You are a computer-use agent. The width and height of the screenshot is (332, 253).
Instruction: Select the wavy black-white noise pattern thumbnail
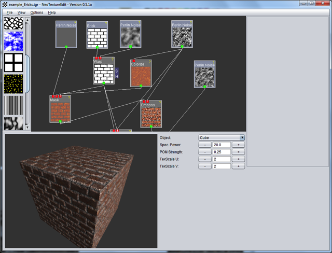pos(13,123)
